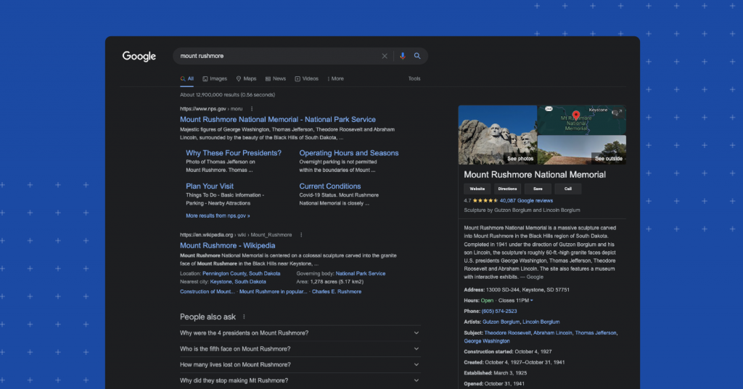Click the Call button

pyautogui.click(x=567, y=189)
